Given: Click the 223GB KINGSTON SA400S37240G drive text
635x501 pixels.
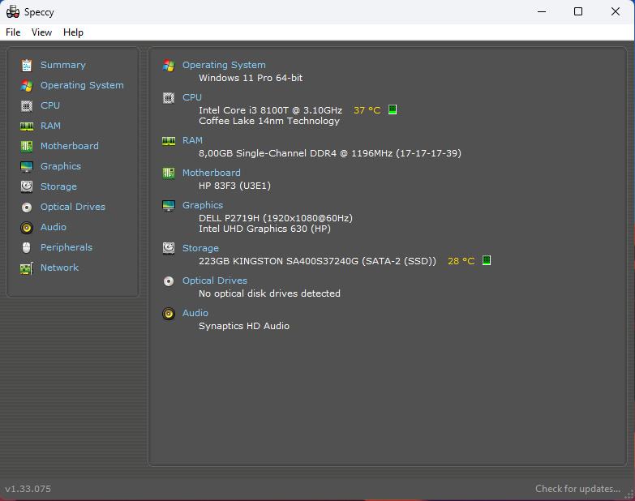Looking at the screenshot, I should point(318,261).
